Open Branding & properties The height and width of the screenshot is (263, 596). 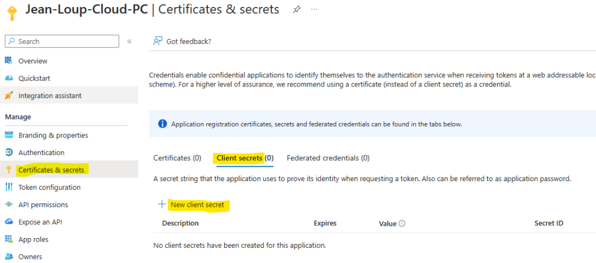coord(53,135)
